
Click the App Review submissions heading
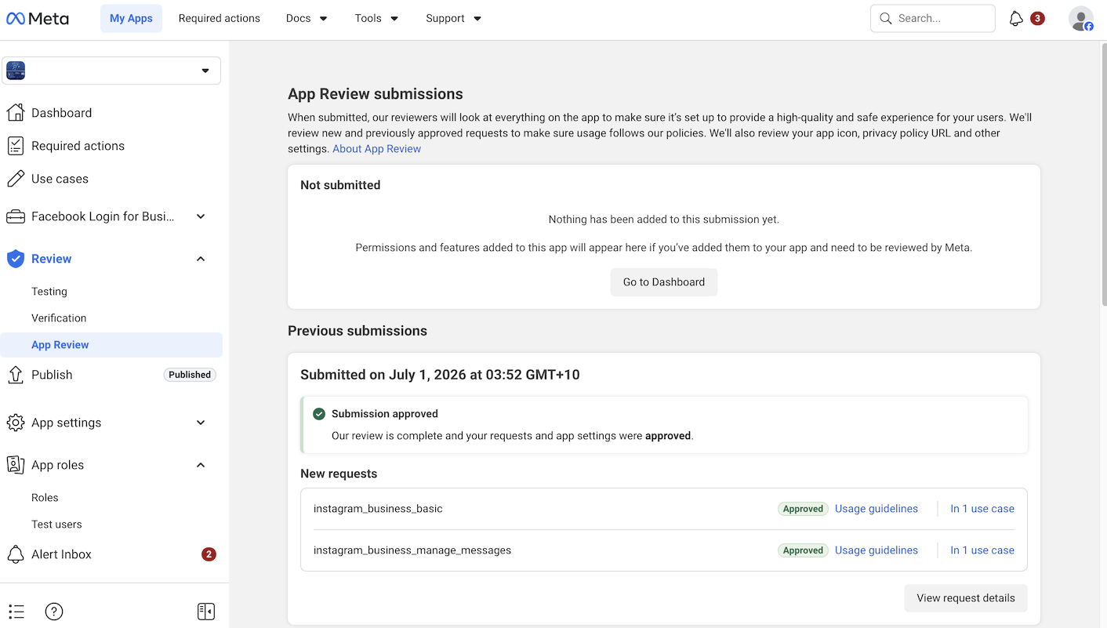click(x=376, y=94)
